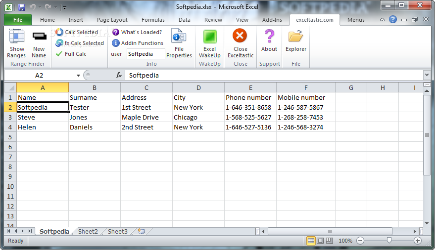Click the horizontal scrollbar thumb
Screen dimensions: 435x250
point(330,231)
